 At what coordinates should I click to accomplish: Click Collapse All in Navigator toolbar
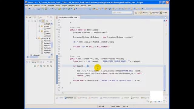(40, 21)
